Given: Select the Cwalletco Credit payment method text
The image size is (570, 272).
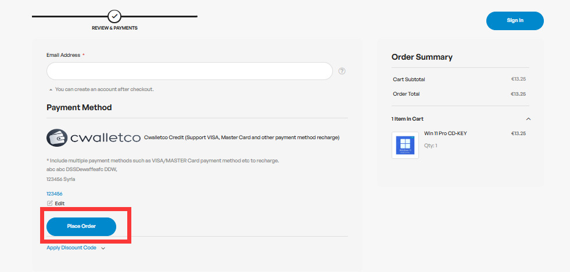Looking at the screenshot, I should click(x=241, y=137).
